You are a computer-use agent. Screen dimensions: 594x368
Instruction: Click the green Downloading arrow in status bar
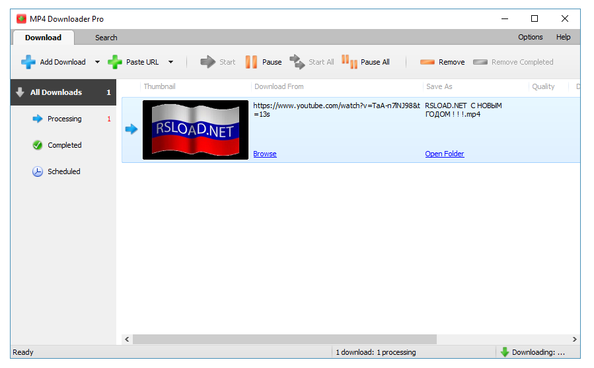[x=505, y=352]
